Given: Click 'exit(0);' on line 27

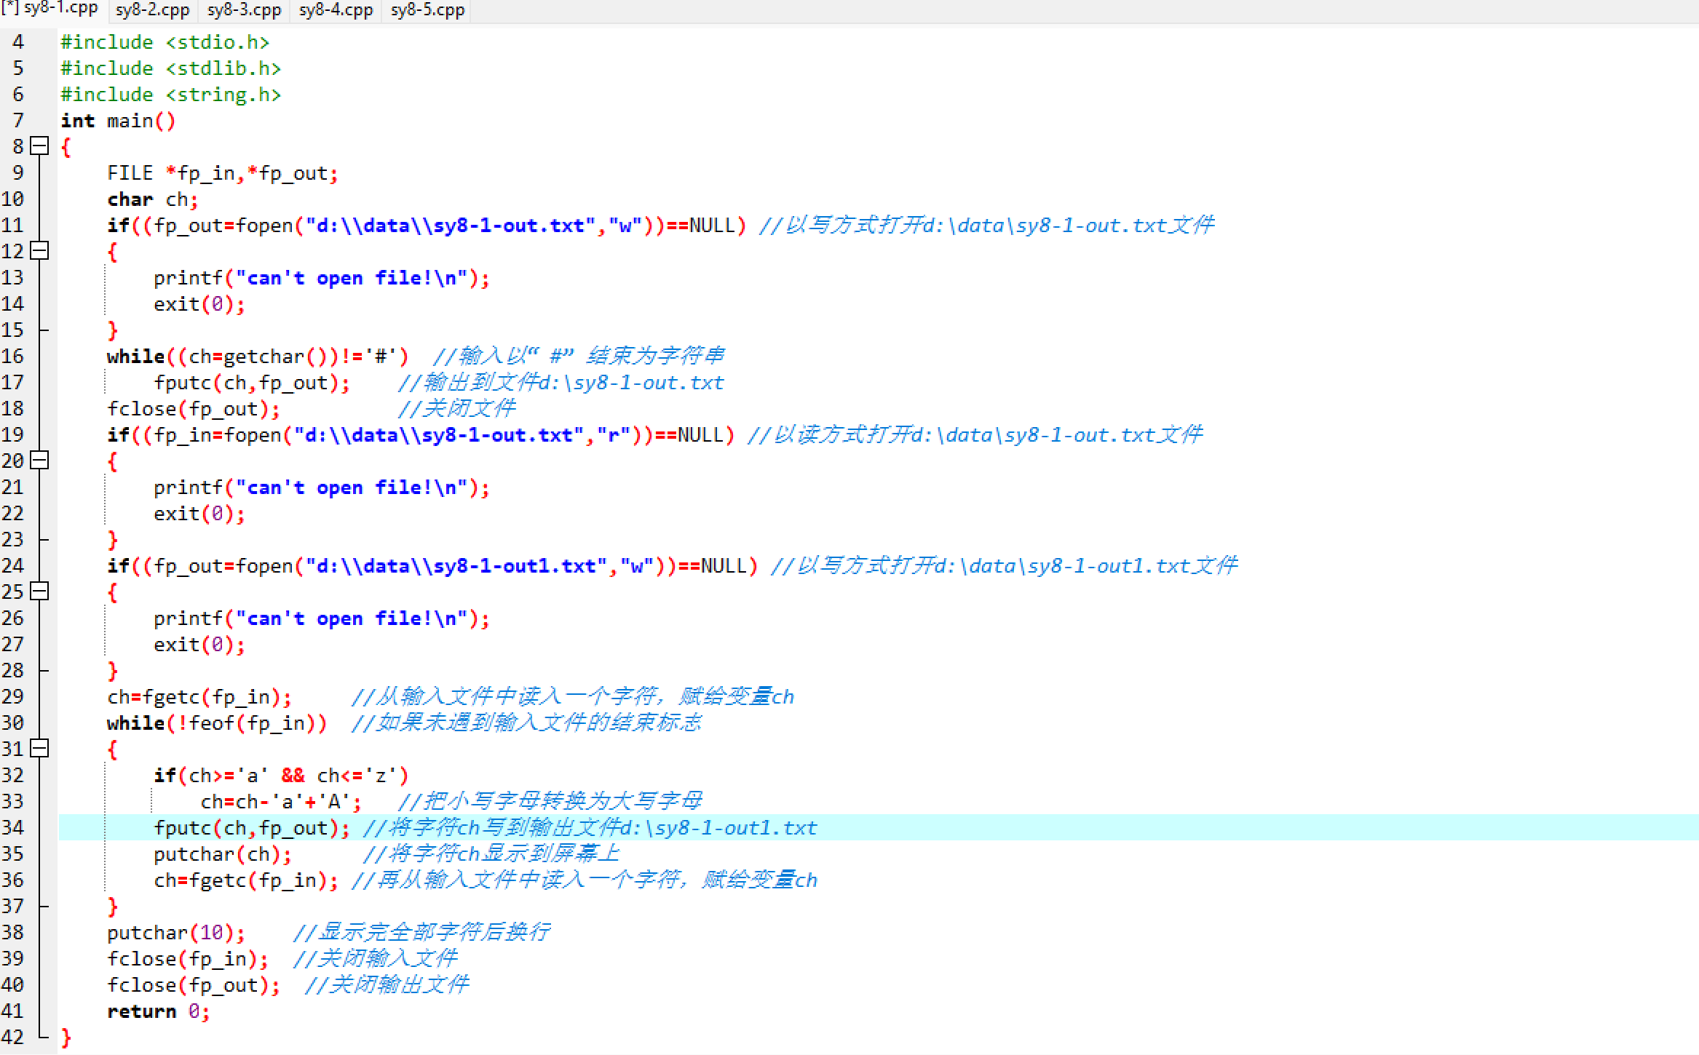Looking at the screenshot, I should point(199,645).
